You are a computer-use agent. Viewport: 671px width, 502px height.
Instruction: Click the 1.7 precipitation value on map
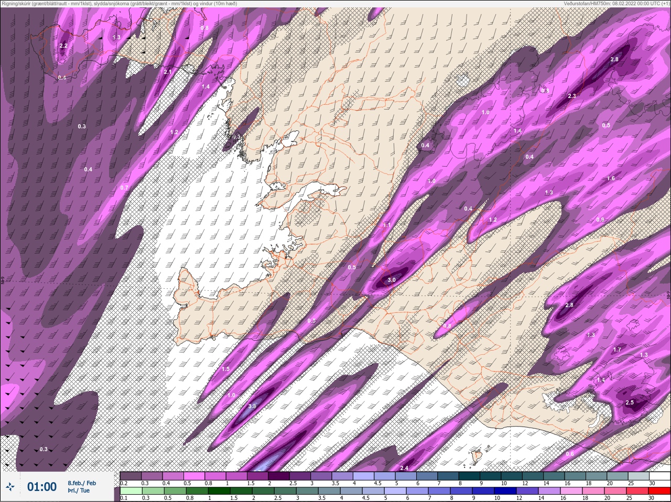tap(617, 350)
